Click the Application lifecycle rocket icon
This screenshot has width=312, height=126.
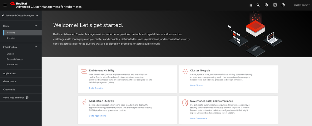tap(84, 102)
